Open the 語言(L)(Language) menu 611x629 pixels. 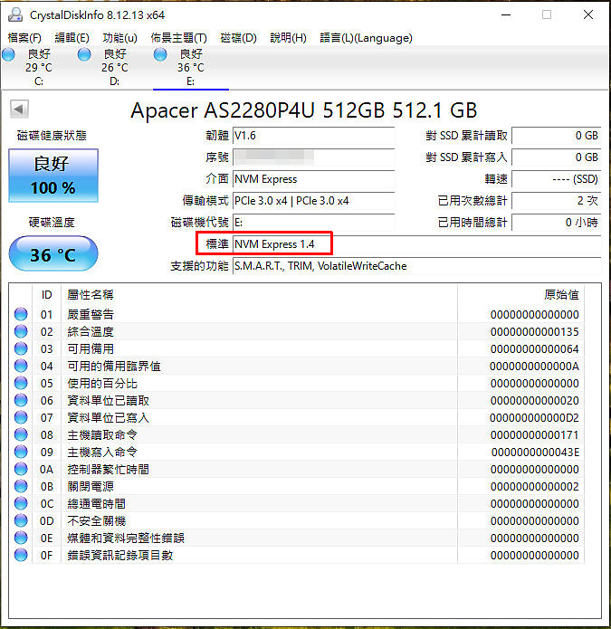coord(366,38)
